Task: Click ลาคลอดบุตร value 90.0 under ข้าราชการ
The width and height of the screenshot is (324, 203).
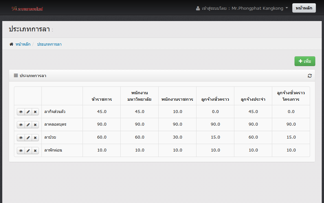Action: [x=102, y=124]
